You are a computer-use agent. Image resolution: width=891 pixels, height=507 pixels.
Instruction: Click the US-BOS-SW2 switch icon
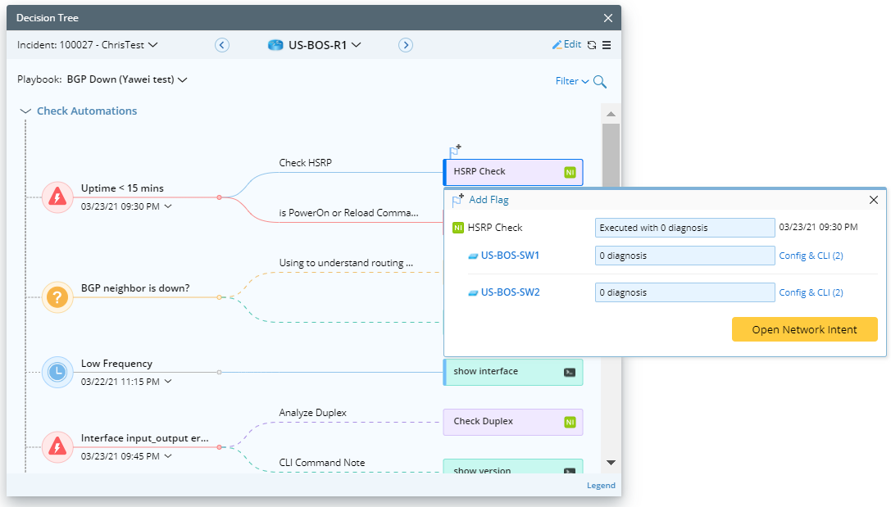(x=473, y=293)
